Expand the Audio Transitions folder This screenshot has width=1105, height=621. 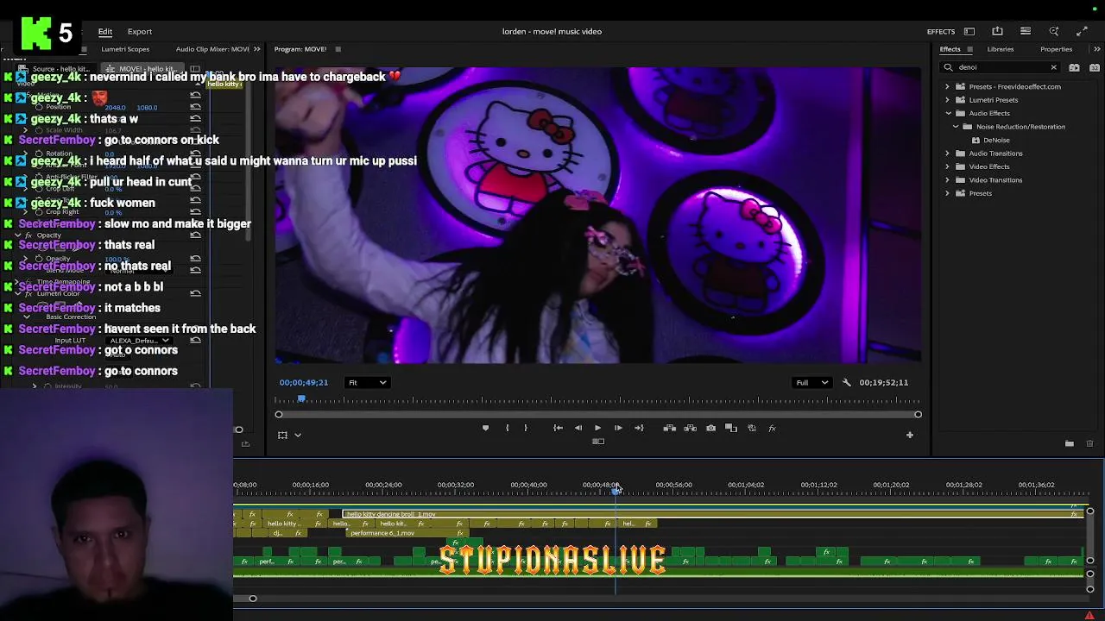947,154
